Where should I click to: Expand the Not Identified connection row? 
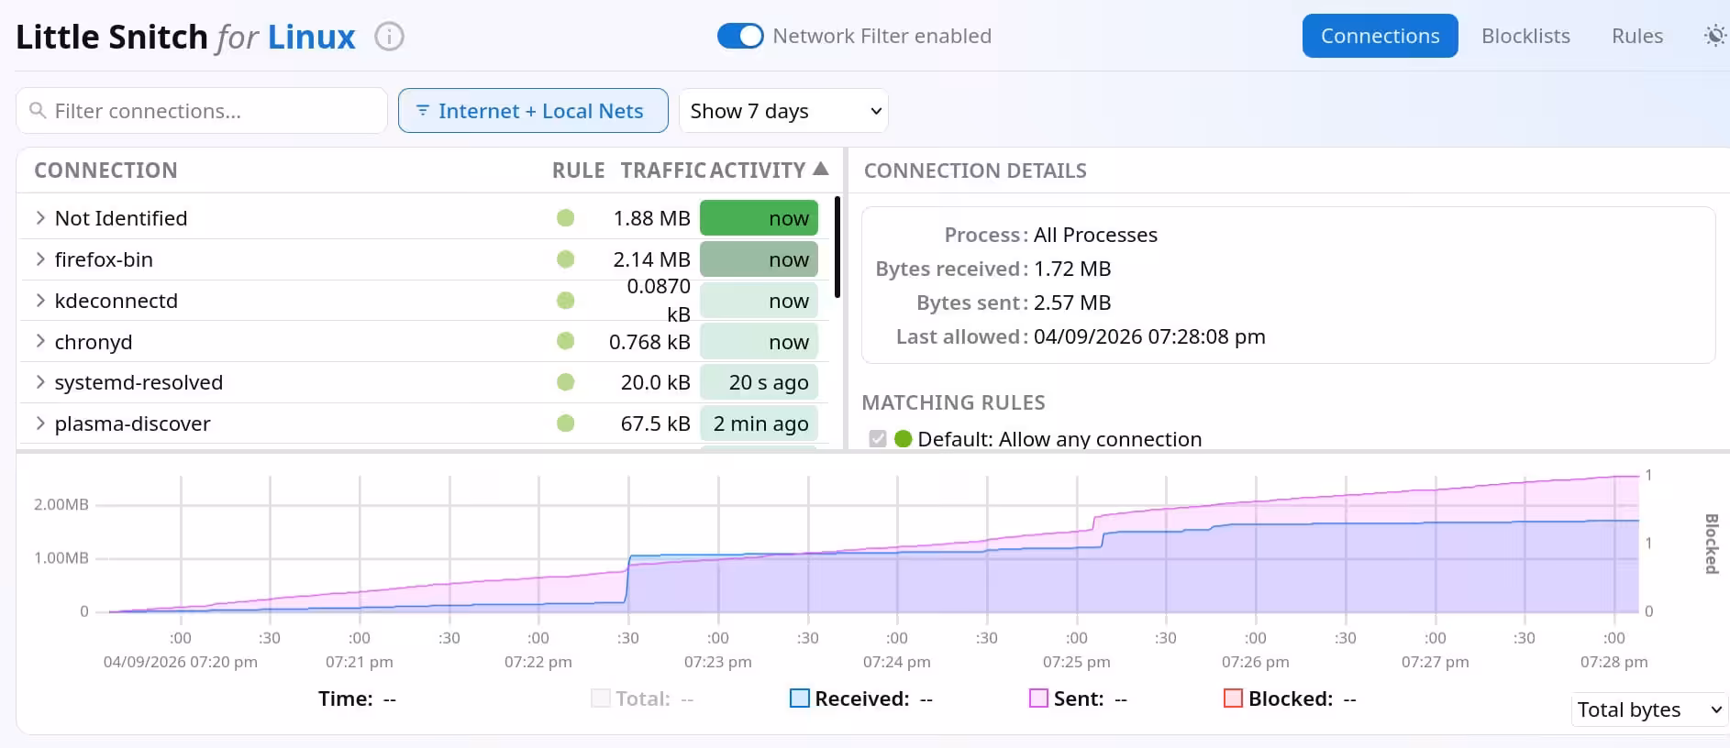pyautogui.click(x=40, y=218)
